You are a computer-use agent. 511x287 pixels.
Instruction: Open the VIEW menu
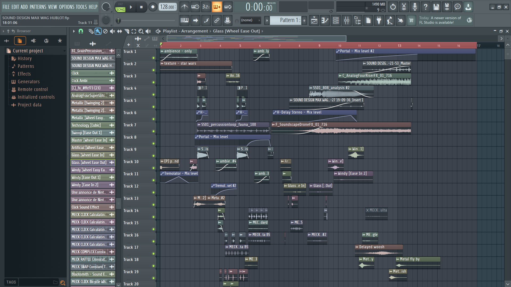tap(52, 7)
